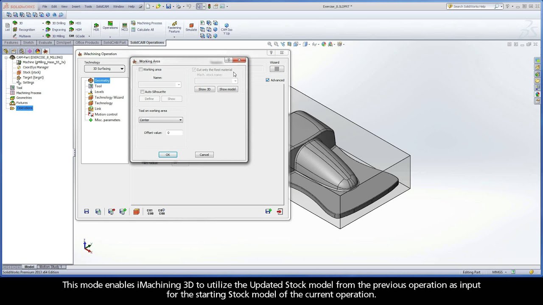
Task: Open the Appearances tab in right task pane
Action: click(x=537, y=94)
